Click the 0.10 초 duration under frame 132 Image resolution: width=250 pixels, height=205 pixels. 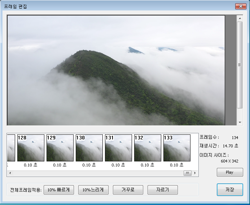click(148, 165)
